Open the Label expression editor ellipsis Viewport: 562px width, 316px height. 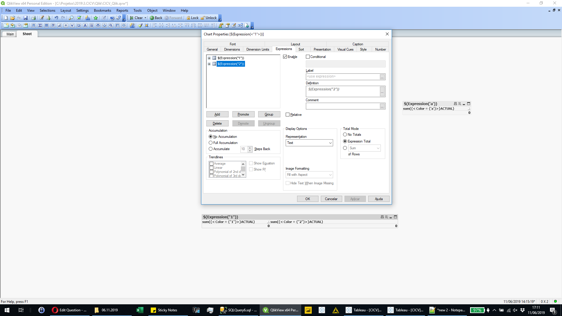382,77
